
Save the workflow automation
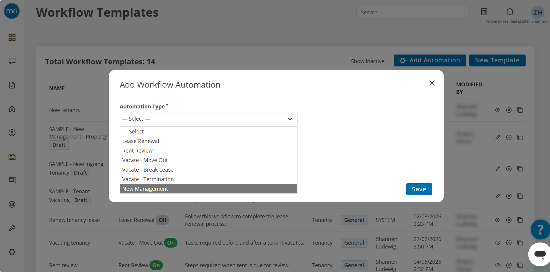tap(419, 189)
